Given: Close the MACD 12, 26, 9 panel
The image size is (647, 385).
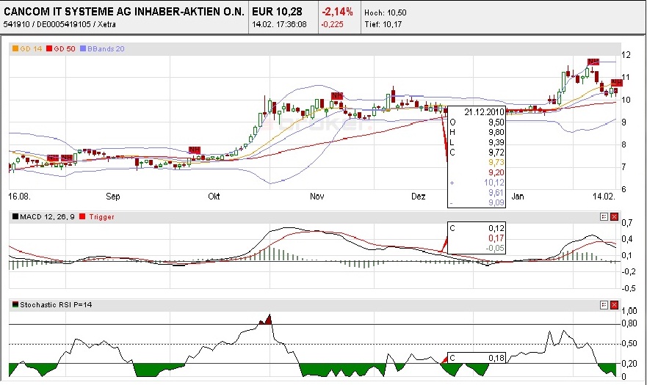Looking at the screenshot, I should click(x=614, y=217).
